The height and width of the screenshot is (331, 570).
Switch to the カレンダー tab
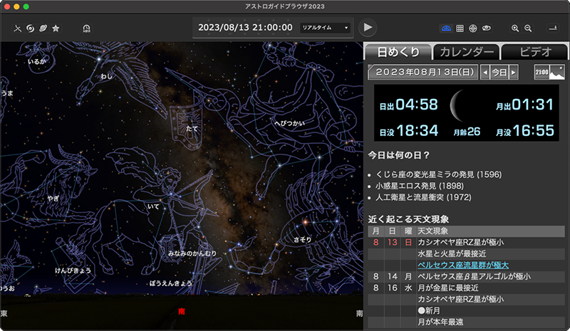pyautogui.click(x=466, y=52)
